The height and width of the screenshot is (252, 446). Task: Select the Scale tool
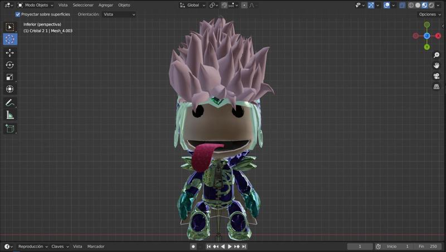pyautogui.click(x=10, y=77)
